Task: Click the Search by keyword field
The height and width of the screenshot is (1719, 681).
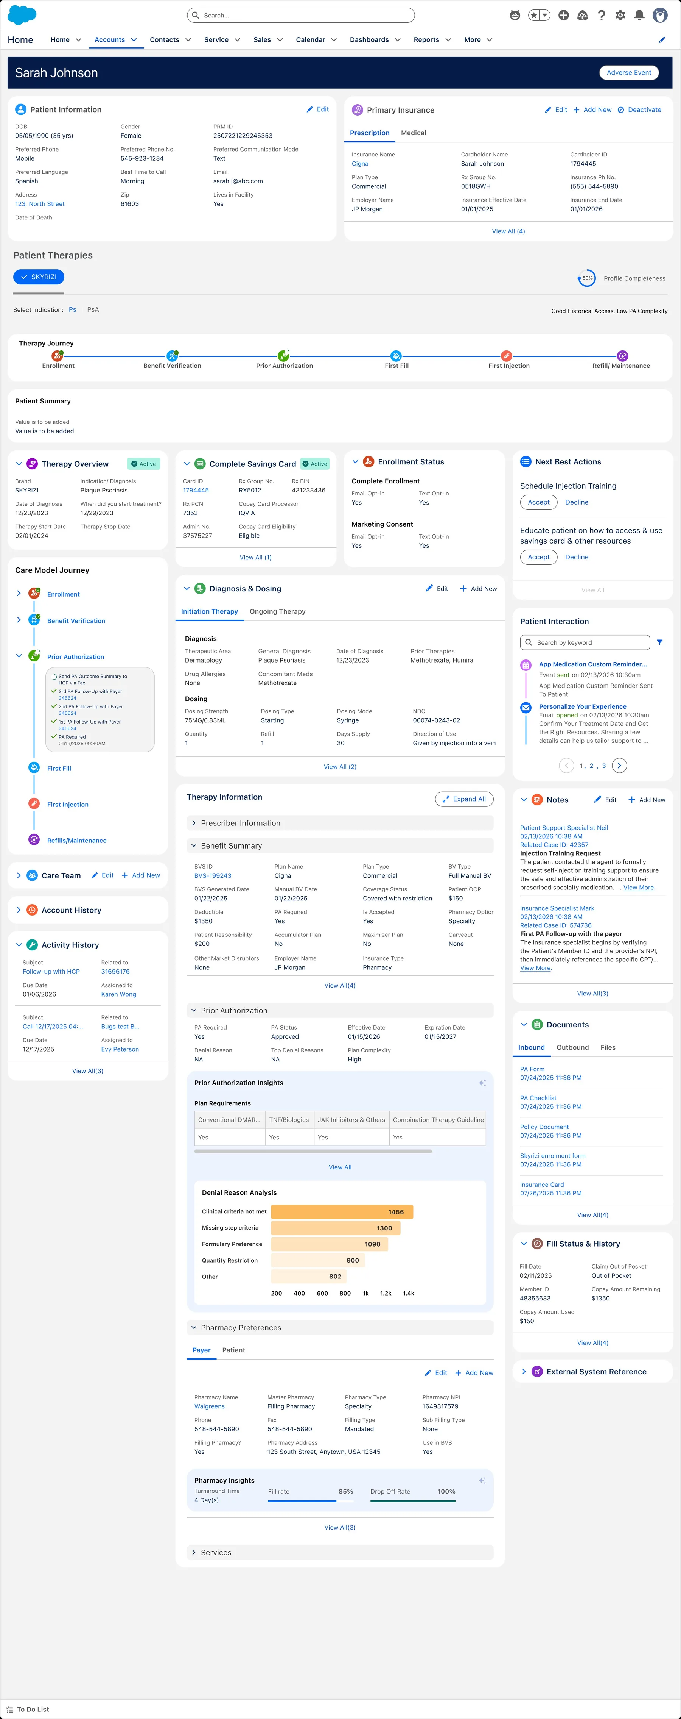Action: click(x=585, y=642)
